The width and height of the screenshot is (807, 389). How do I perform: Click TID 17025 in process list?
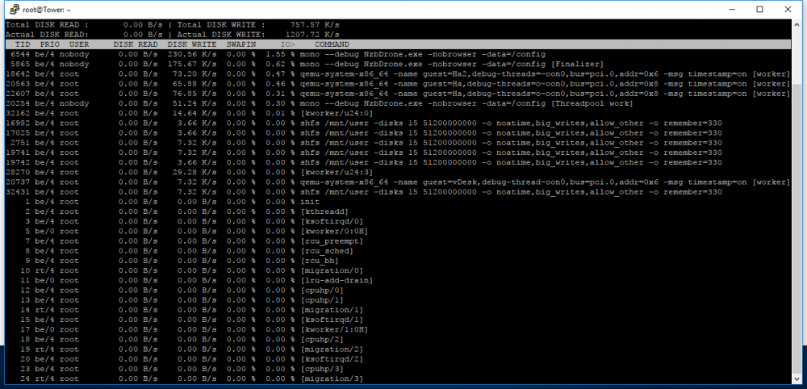tap(19, 132)
